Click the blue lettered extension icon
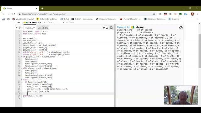This screenshot has width=201, height=113. [x=185, y=14]
